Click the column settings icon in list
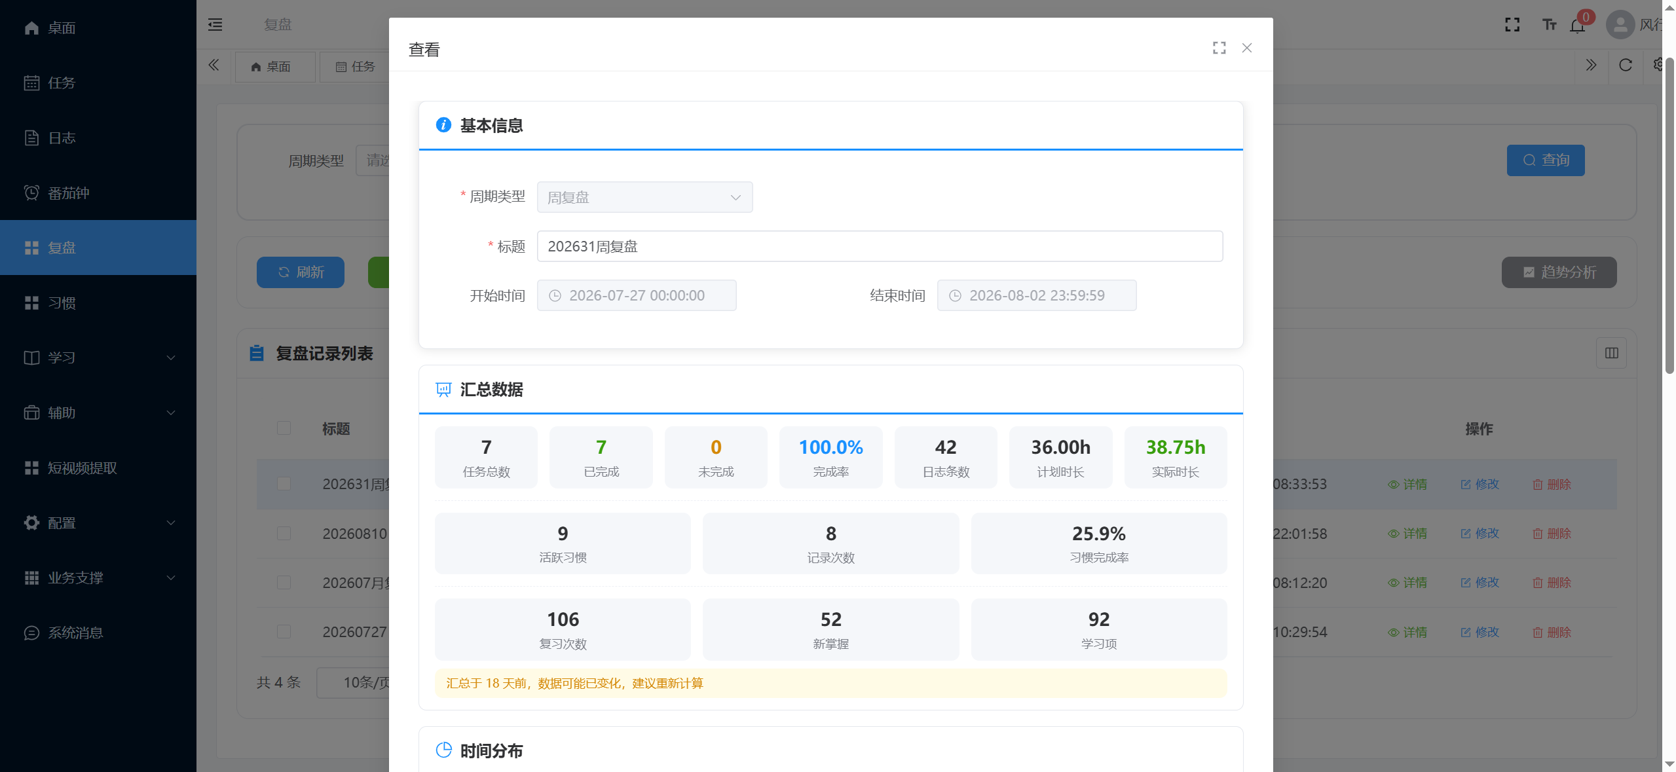1676x772 pixels. pyautogui.click(x=1612, y=353)
